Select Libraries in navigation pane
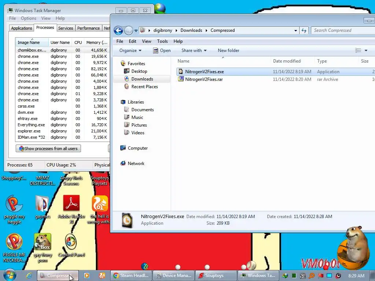The height and width of the screenshot is (281, 375). (136, 102)
